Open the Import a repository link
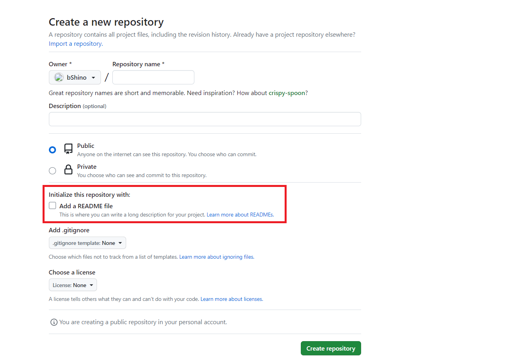Image resolution: width=520 pixels, height=364 pixels. [76, 44]
